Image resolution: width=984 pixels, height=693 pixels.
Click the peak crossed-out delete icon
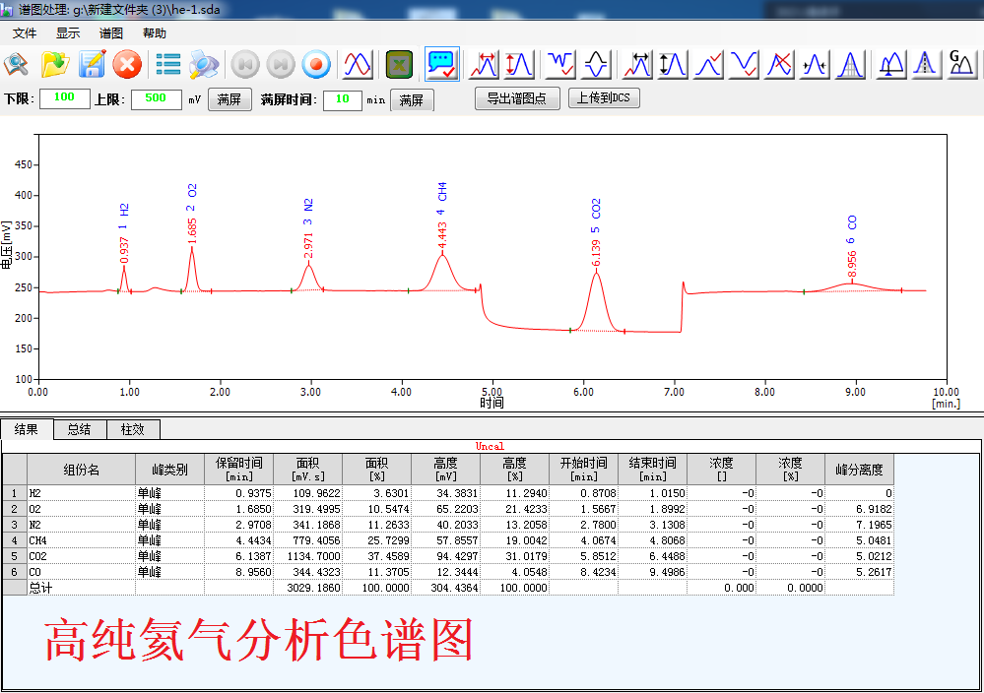(x=779, y=64)
